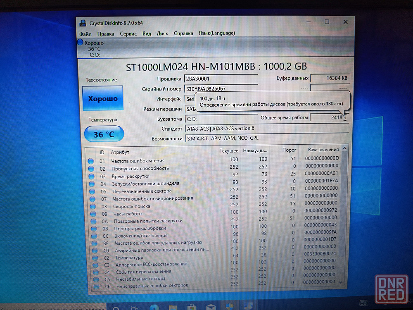The image size is (413, 310).
Task: Click the Возможности field with S.M.A.R.T.
Action: pos(267,138)
